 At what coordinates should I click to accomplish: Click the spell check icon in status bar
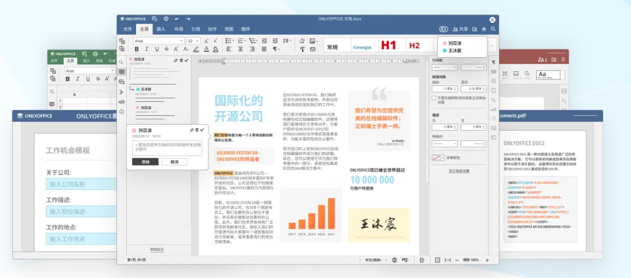click(405, 260)
